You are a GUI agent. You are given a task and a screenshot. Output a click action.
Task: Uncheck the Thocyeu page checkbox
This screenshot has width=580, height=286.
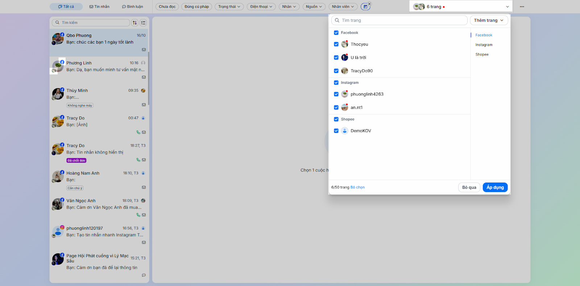click(x=336, y=44)
